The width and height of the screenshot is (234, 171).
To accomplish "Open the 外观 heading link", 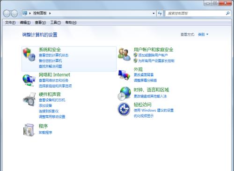I will [138, 69].
